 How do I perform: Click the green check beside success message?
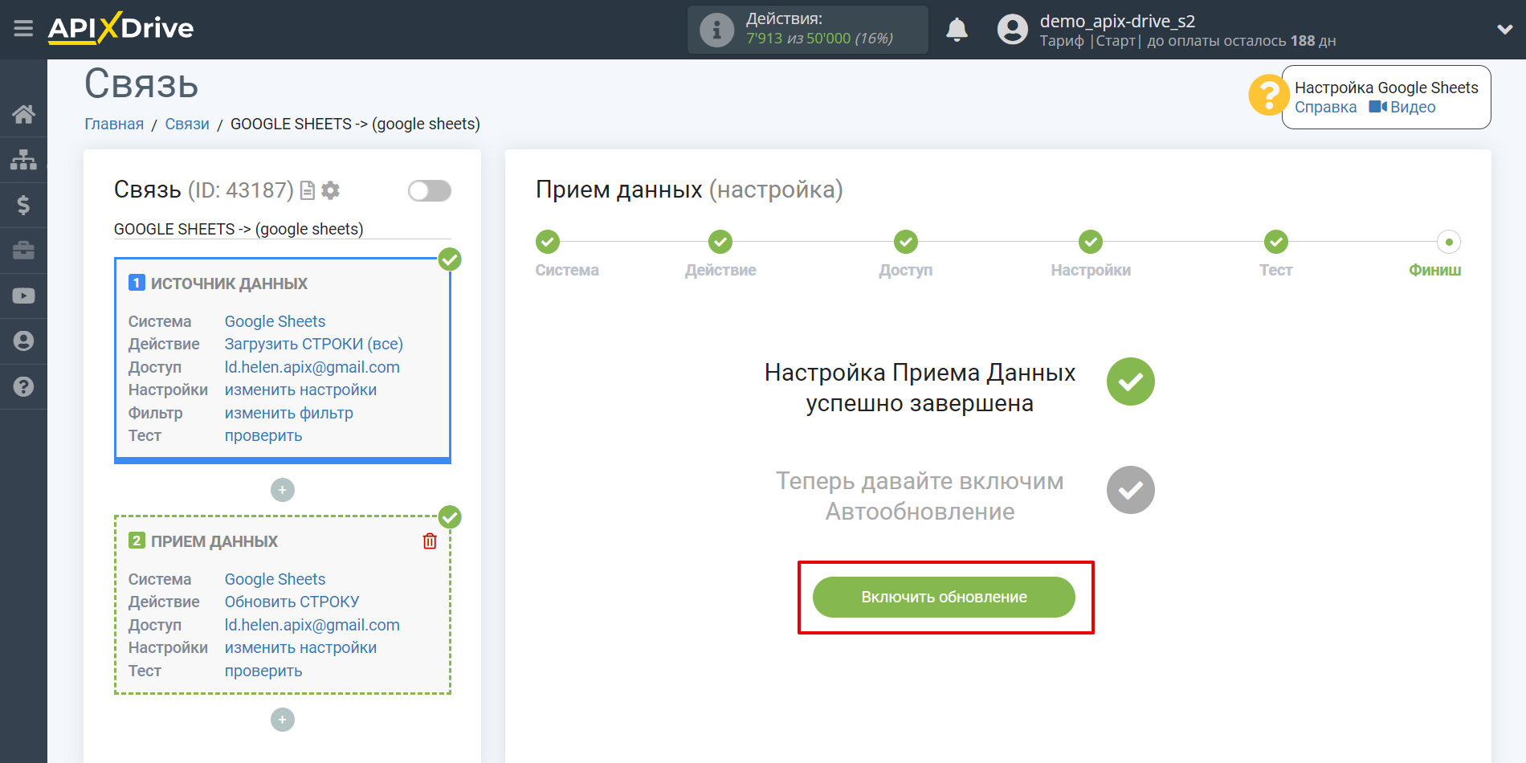coord(1131,381)
